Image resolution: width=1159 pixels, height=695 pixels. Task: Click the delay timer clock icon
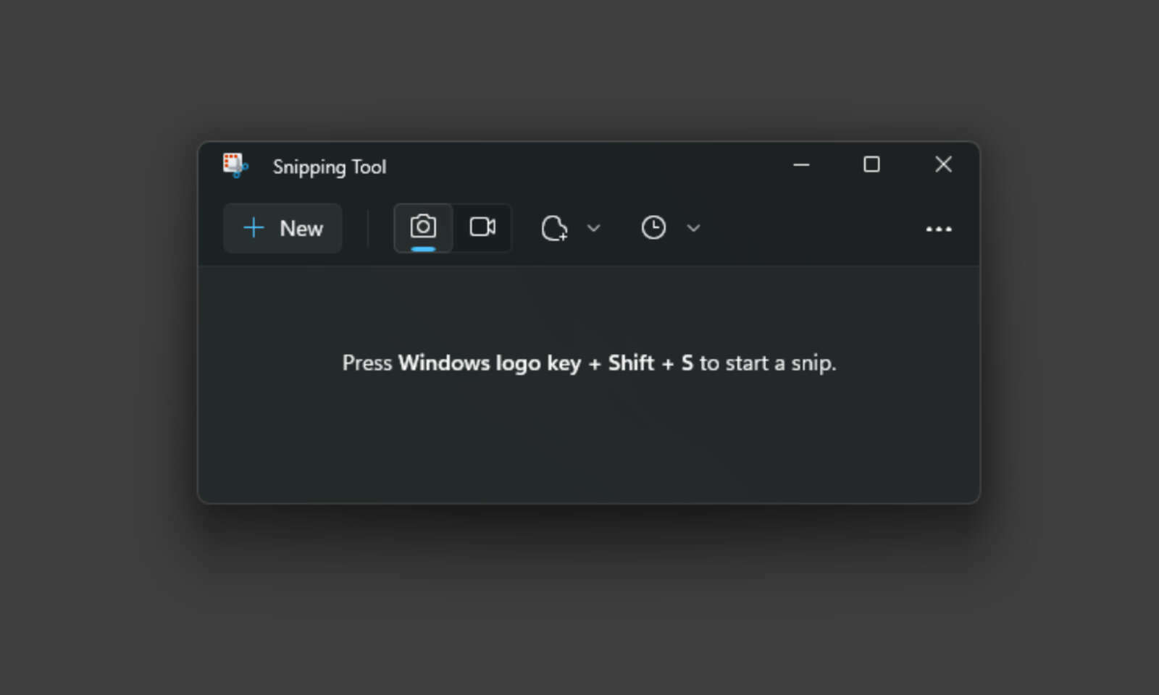[x=653, y=227]
